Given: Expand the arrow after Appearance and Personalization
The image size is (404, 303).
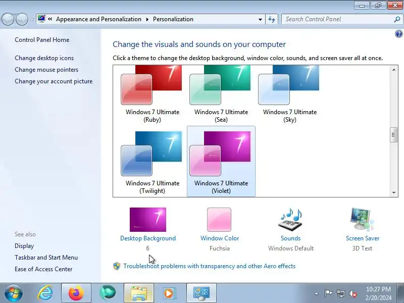Looking at the screenshot, I should [x=147, y=19].
